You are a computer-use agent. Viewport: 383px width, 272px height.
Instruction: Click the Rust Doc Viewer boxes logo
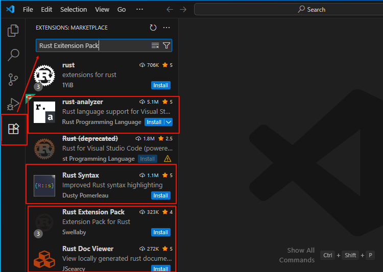click(x=44, y=259)
